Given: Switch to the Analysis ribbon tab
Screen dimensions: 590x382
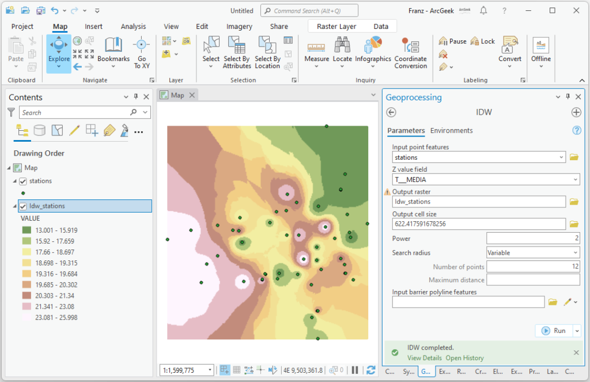Looking at the screenshot, I should (x=133, y=27).
